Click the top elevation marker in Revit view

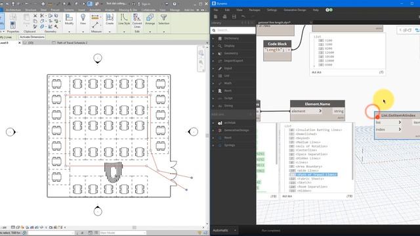[x=98, y=58]
